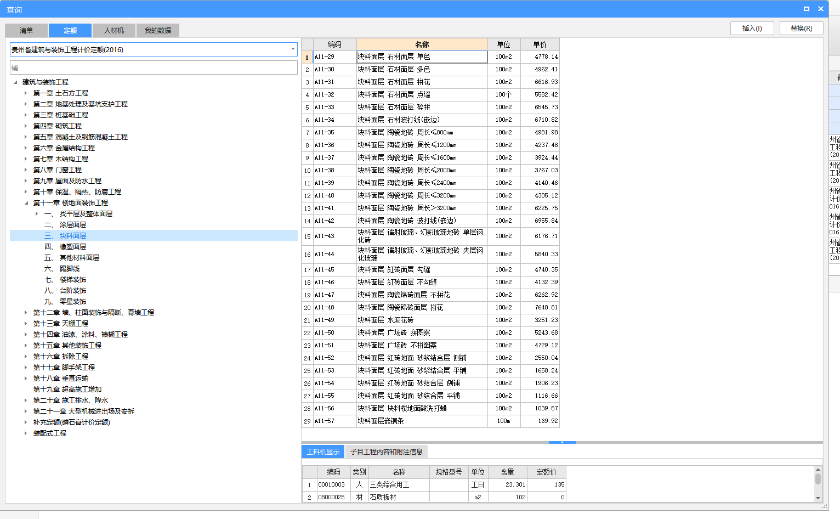Viewport: 840px width, 519px height.
Task: Select 九、零星装饰 tree item
Action: (65, 302)
